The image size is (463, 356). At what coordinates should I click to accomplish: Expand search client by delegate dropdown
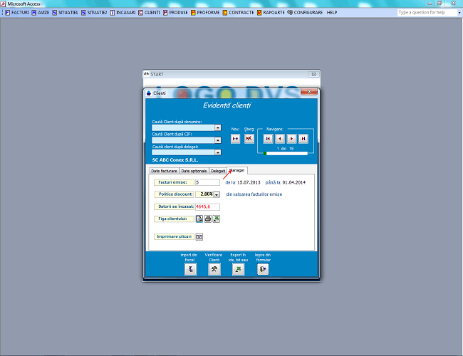pyautogui.click(x=218, y=152)
